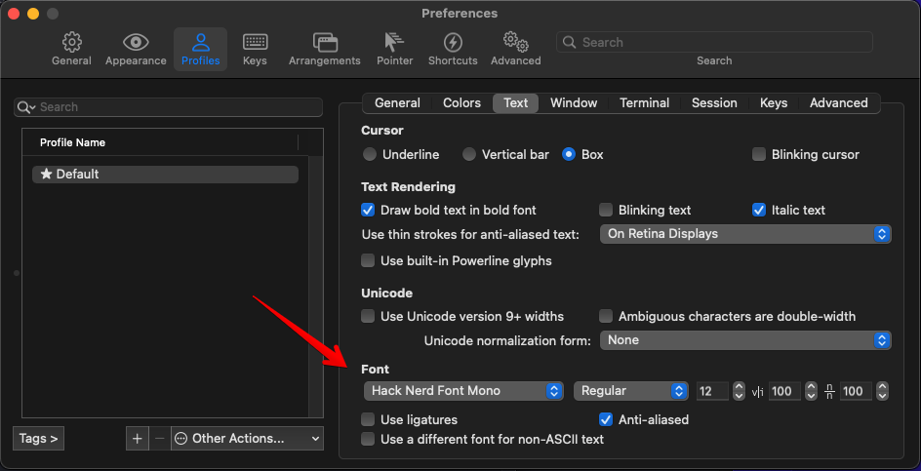Viewport: 921px width, 471px height.
Task: Open the Other Actions... menu button
Action: [247, 439]
